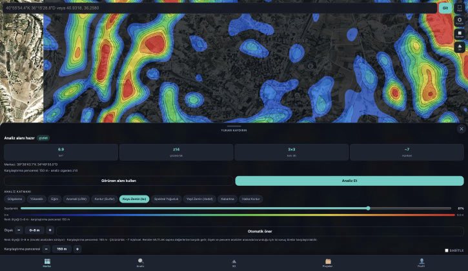Screen dimensions: 468x271
Task: Select the Kabartma layer chip
Action: [227, 199]
